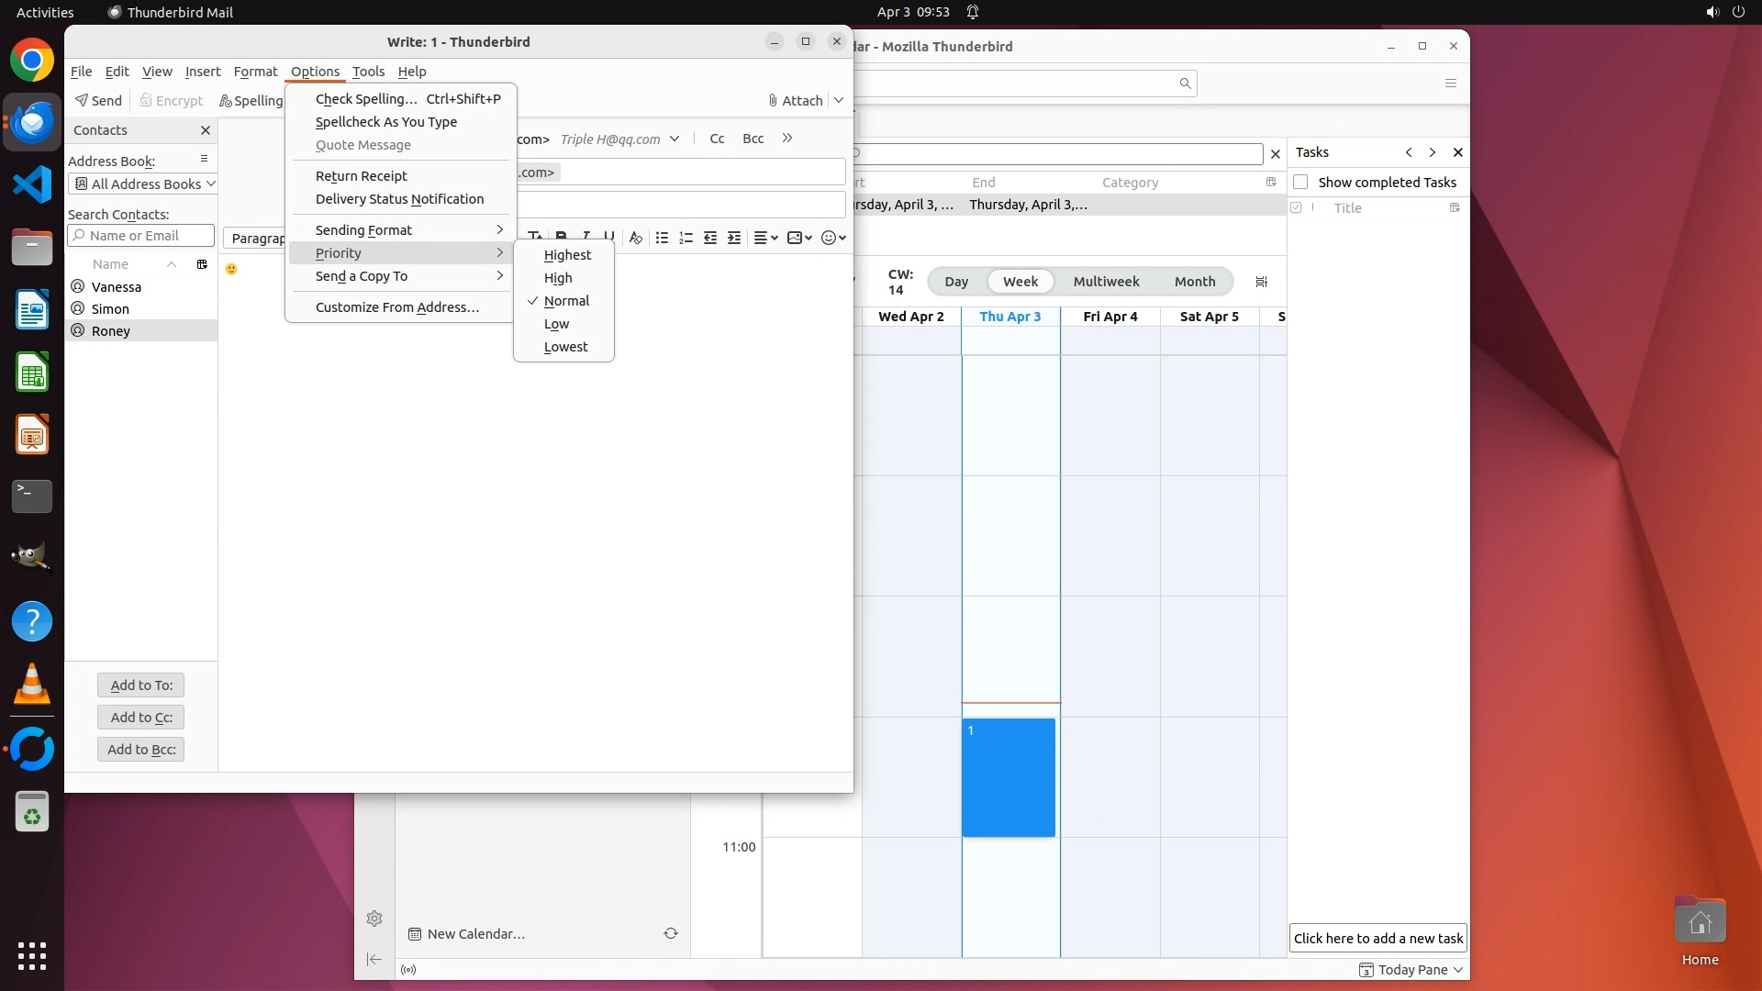Click the remove text formatting icon
This screenshot has width=1762, height=991.
click(x=635, y=238)
